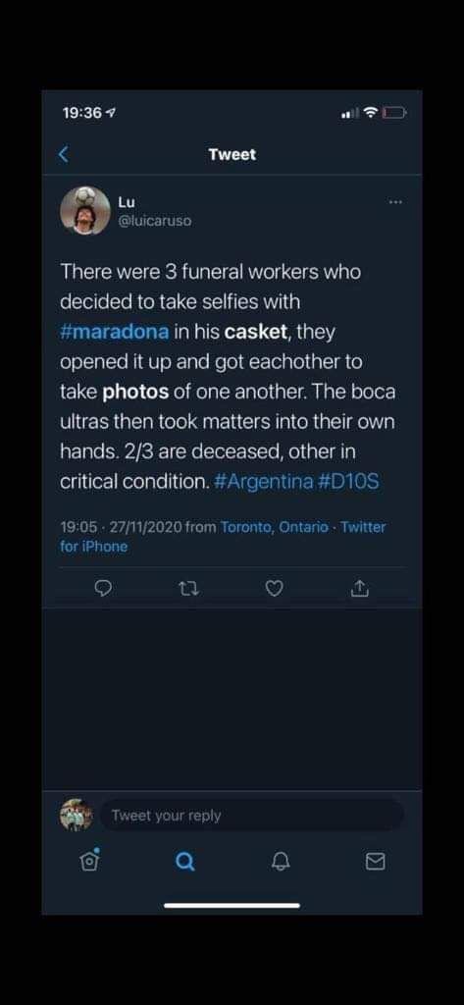Open the Search tab magnifier icon

click(184, 862)
